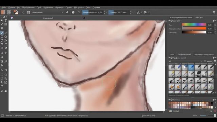Viewport: 217px width, 122px height.
Task: Click the brush size stepper arrows
Action: pos(131,12)
